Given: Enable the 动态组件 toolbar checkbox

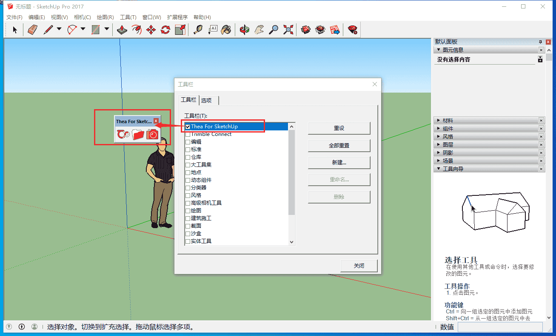Looking at the screenshot, I should (188, 180).
